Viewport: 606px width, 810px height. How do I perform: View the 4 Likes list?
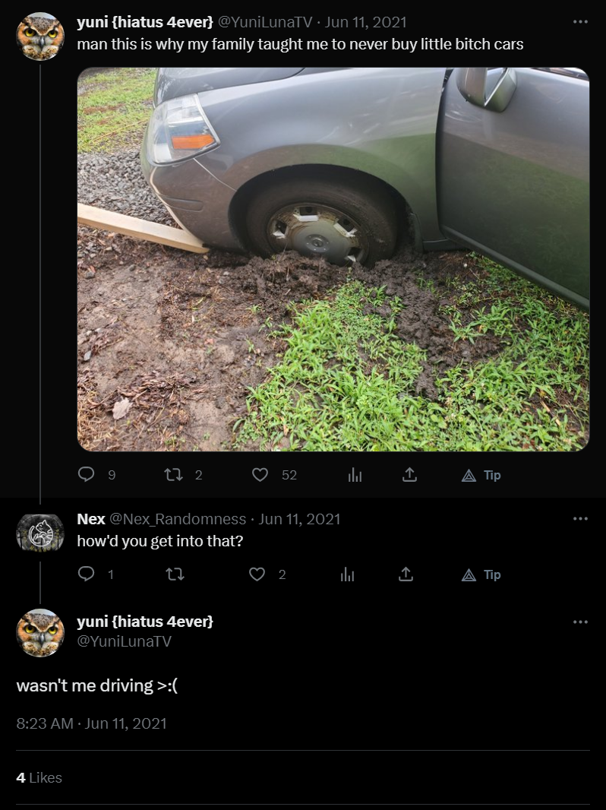click(39, 777)
